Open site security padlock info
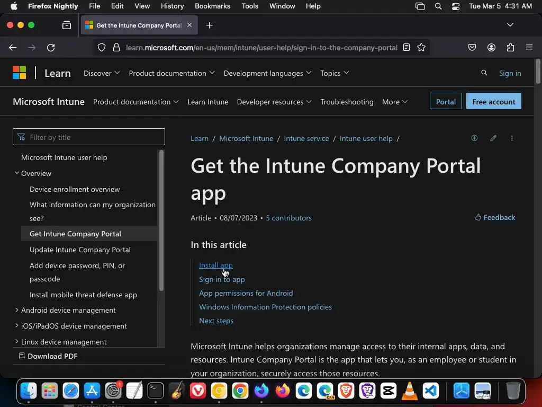 coord(116,47)
